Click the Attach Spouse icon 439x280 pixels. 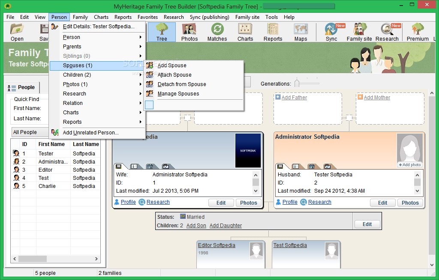click(150, 74)
